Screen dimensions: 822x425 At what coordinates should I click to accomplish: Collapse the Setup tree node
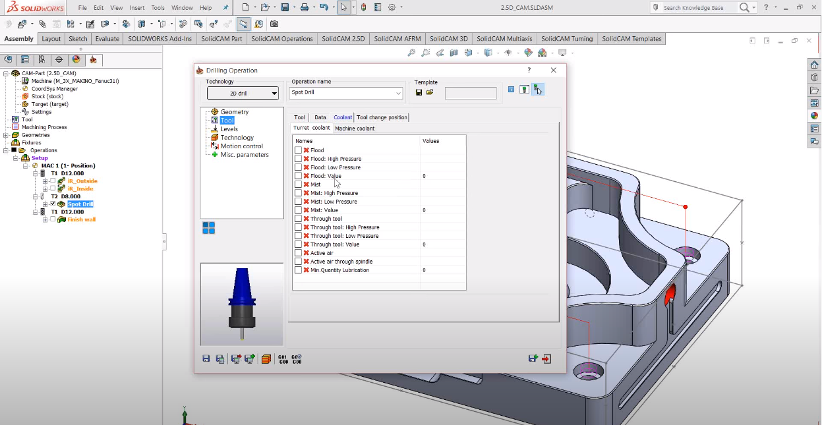tap(16, 158)
